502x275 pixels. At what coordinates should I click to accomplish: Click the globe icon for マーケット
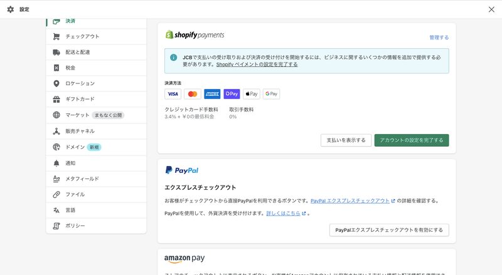tap(56, 115)
